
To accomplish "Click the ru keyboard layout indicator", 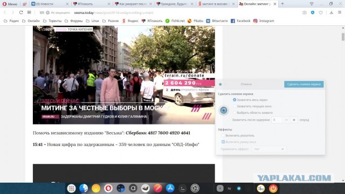I will click(x=229, y=189).
